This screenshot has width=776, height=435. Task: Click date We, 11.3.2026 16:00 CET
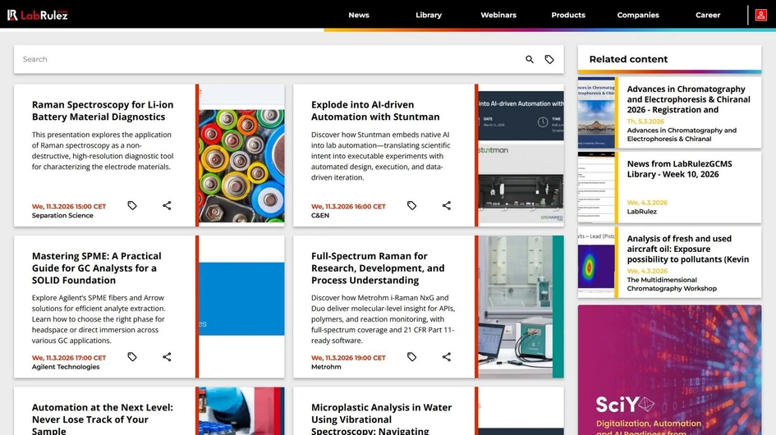point(348,206)
